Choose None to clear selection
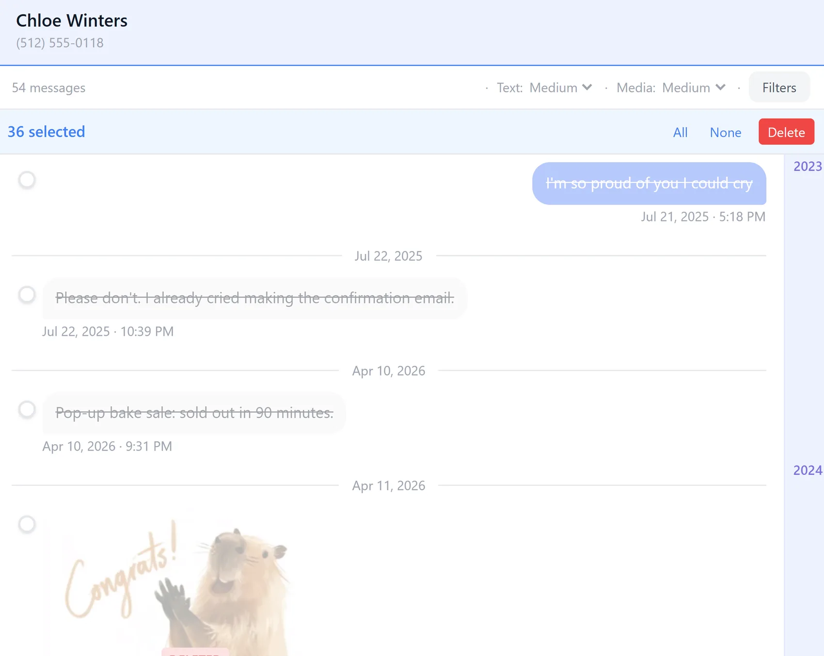This screenshot has width=824, height=656. 725,132
